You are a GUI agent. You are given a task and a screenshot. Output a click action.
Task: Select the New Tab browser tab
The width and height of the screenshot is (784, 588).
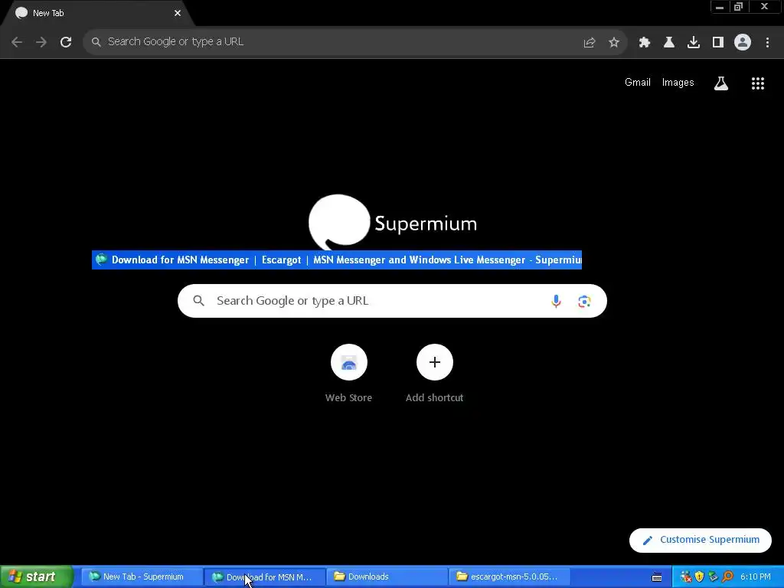(x=97, y=13)
